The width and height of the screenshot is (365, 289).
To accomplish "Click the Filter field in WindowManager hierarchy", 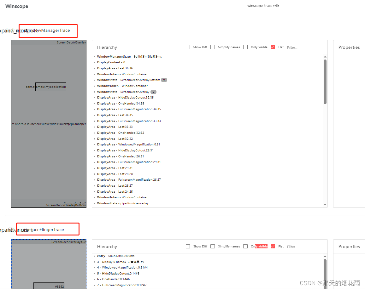I will pyautogui.click(x=305, y=47).
